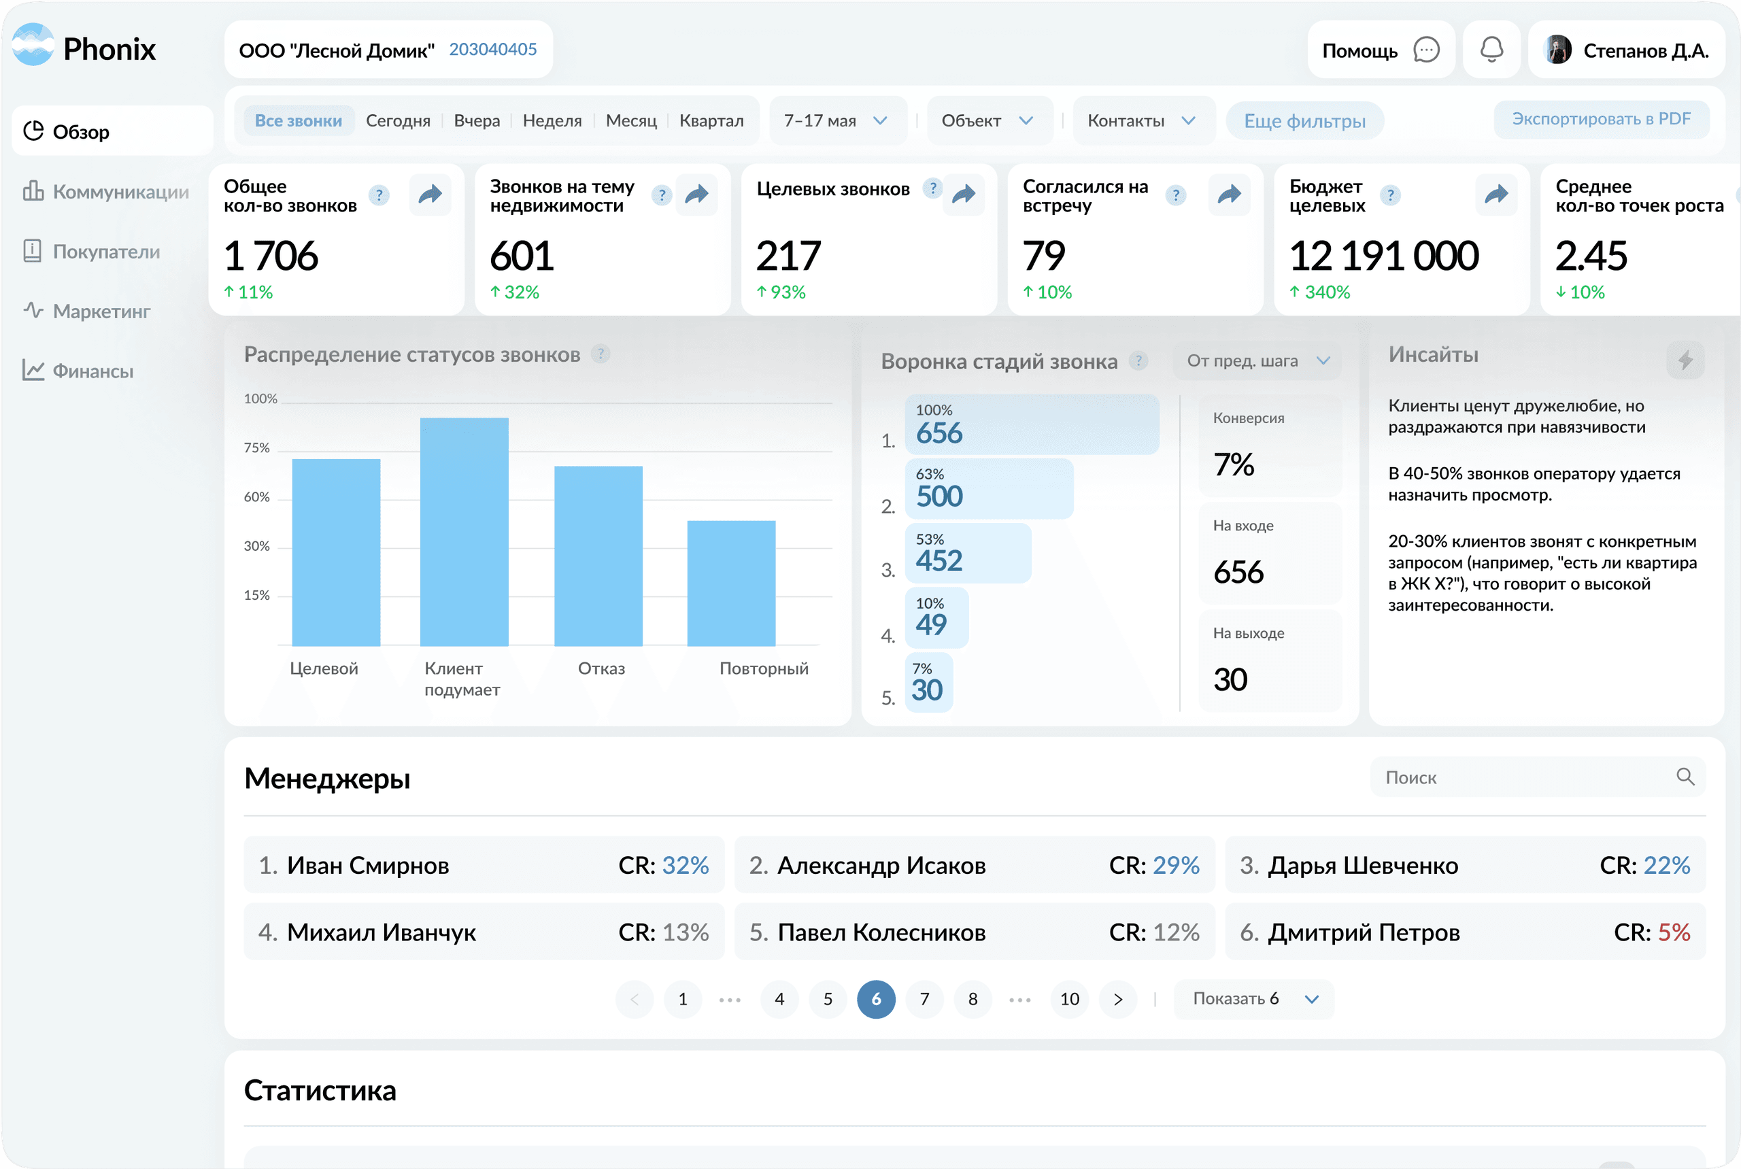Select the Квартал period filter
The width and height of the screenshot is (1741, 1169).
[711, 121]
